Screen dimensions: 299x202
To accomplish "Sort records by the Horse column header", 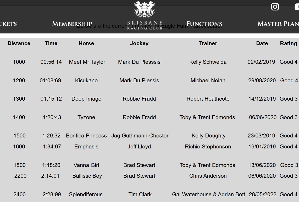I will [x=86, y=43].
